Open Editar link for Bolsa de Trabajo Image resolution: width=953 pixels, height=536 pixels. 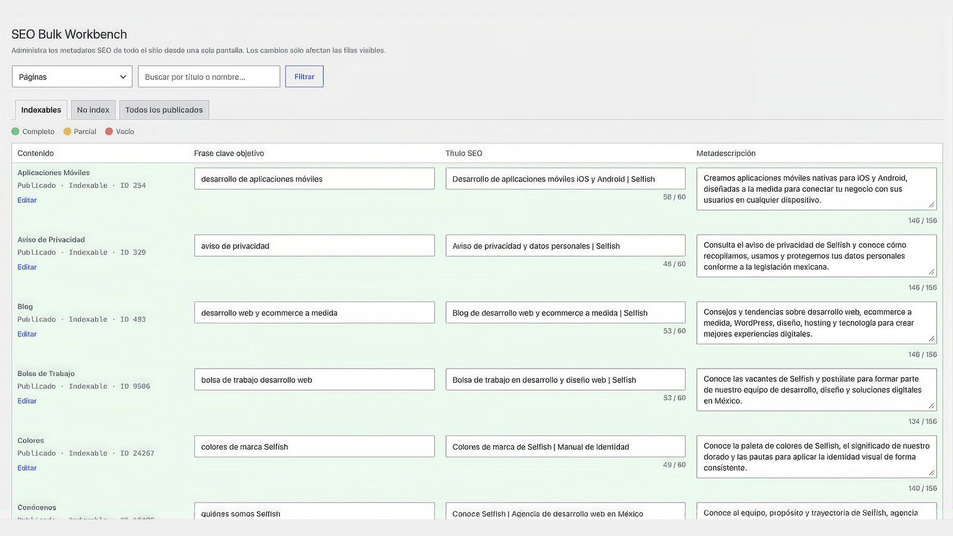tap(27, 401)
